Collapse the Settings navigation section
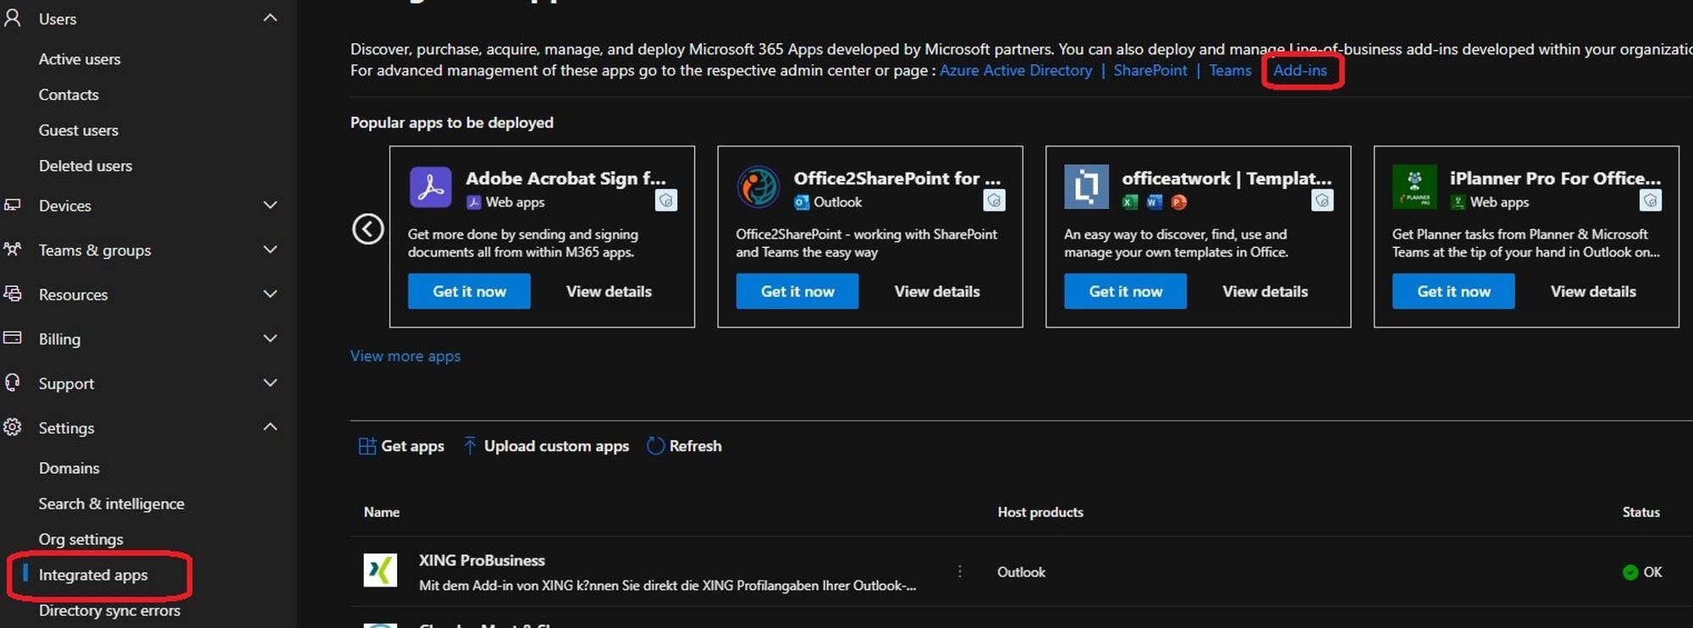1693x628 pixels. (x=270, y=427)
